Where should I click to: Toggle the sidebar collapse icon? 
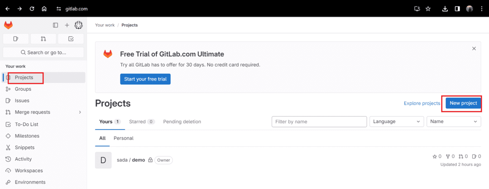(56, 25)
